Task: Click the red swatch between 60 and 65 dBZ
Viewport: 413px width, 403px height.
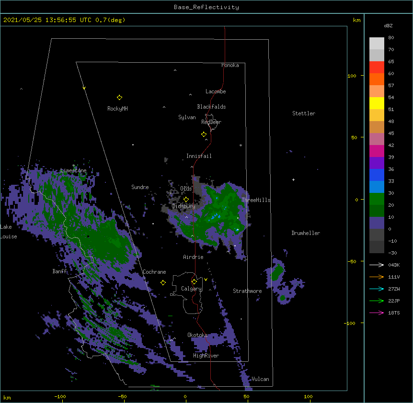Action: click(x=377, y=67)
